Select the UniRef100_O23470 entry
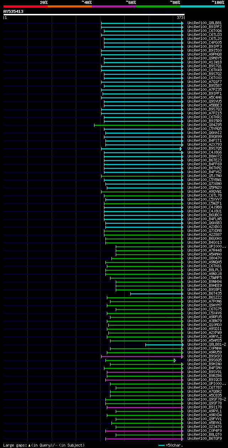 coord(204,427)
